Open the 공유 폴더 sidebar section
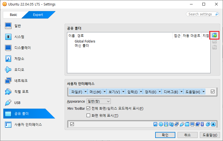This screenshot has height=141, width=223. pyautogui.click(x=29, y=114)
